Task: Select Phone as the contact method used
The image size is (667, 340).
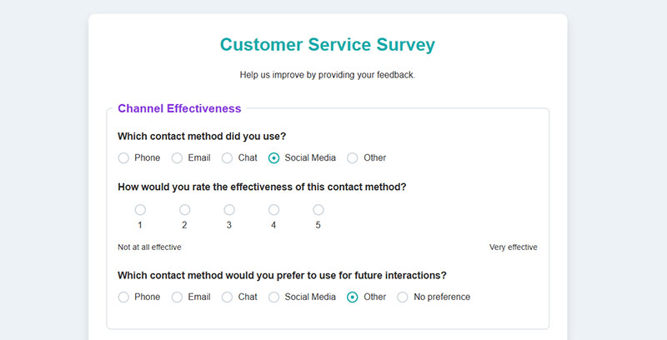Action: click(123, 157)
